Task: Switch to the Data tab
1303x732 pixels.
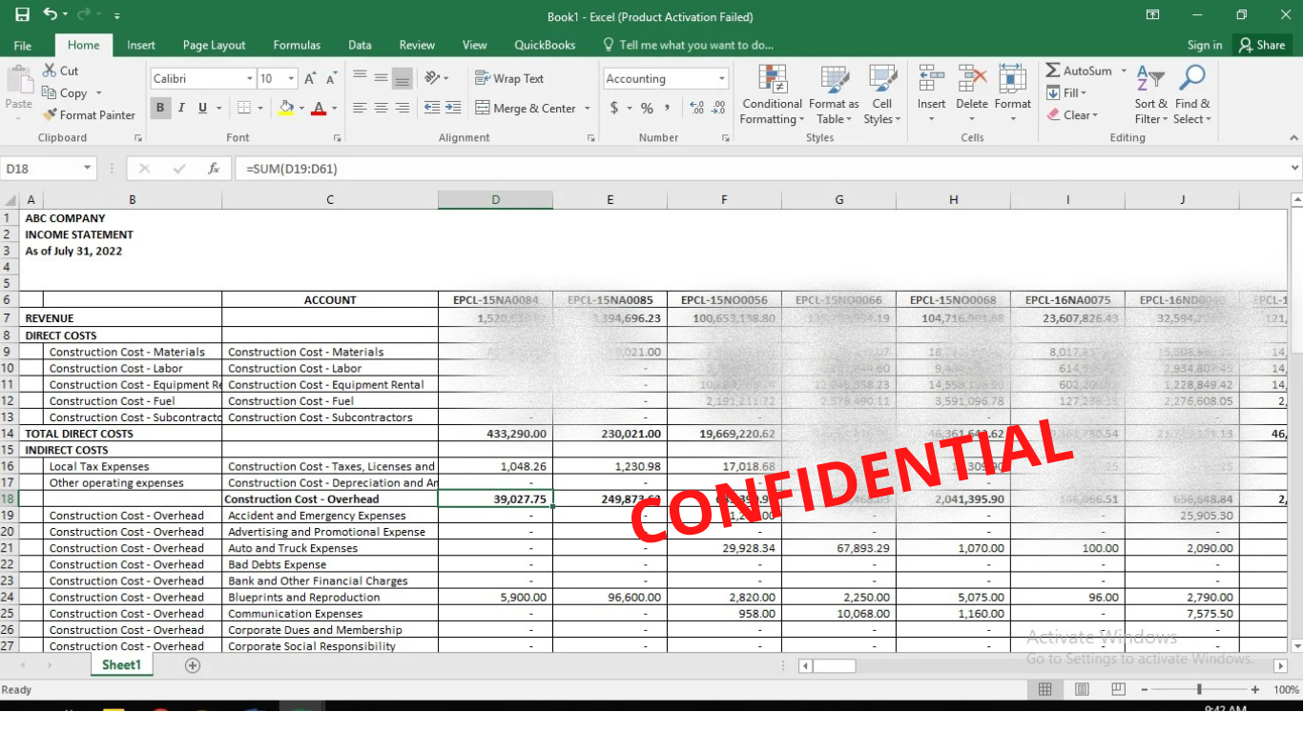Action: 360,45
